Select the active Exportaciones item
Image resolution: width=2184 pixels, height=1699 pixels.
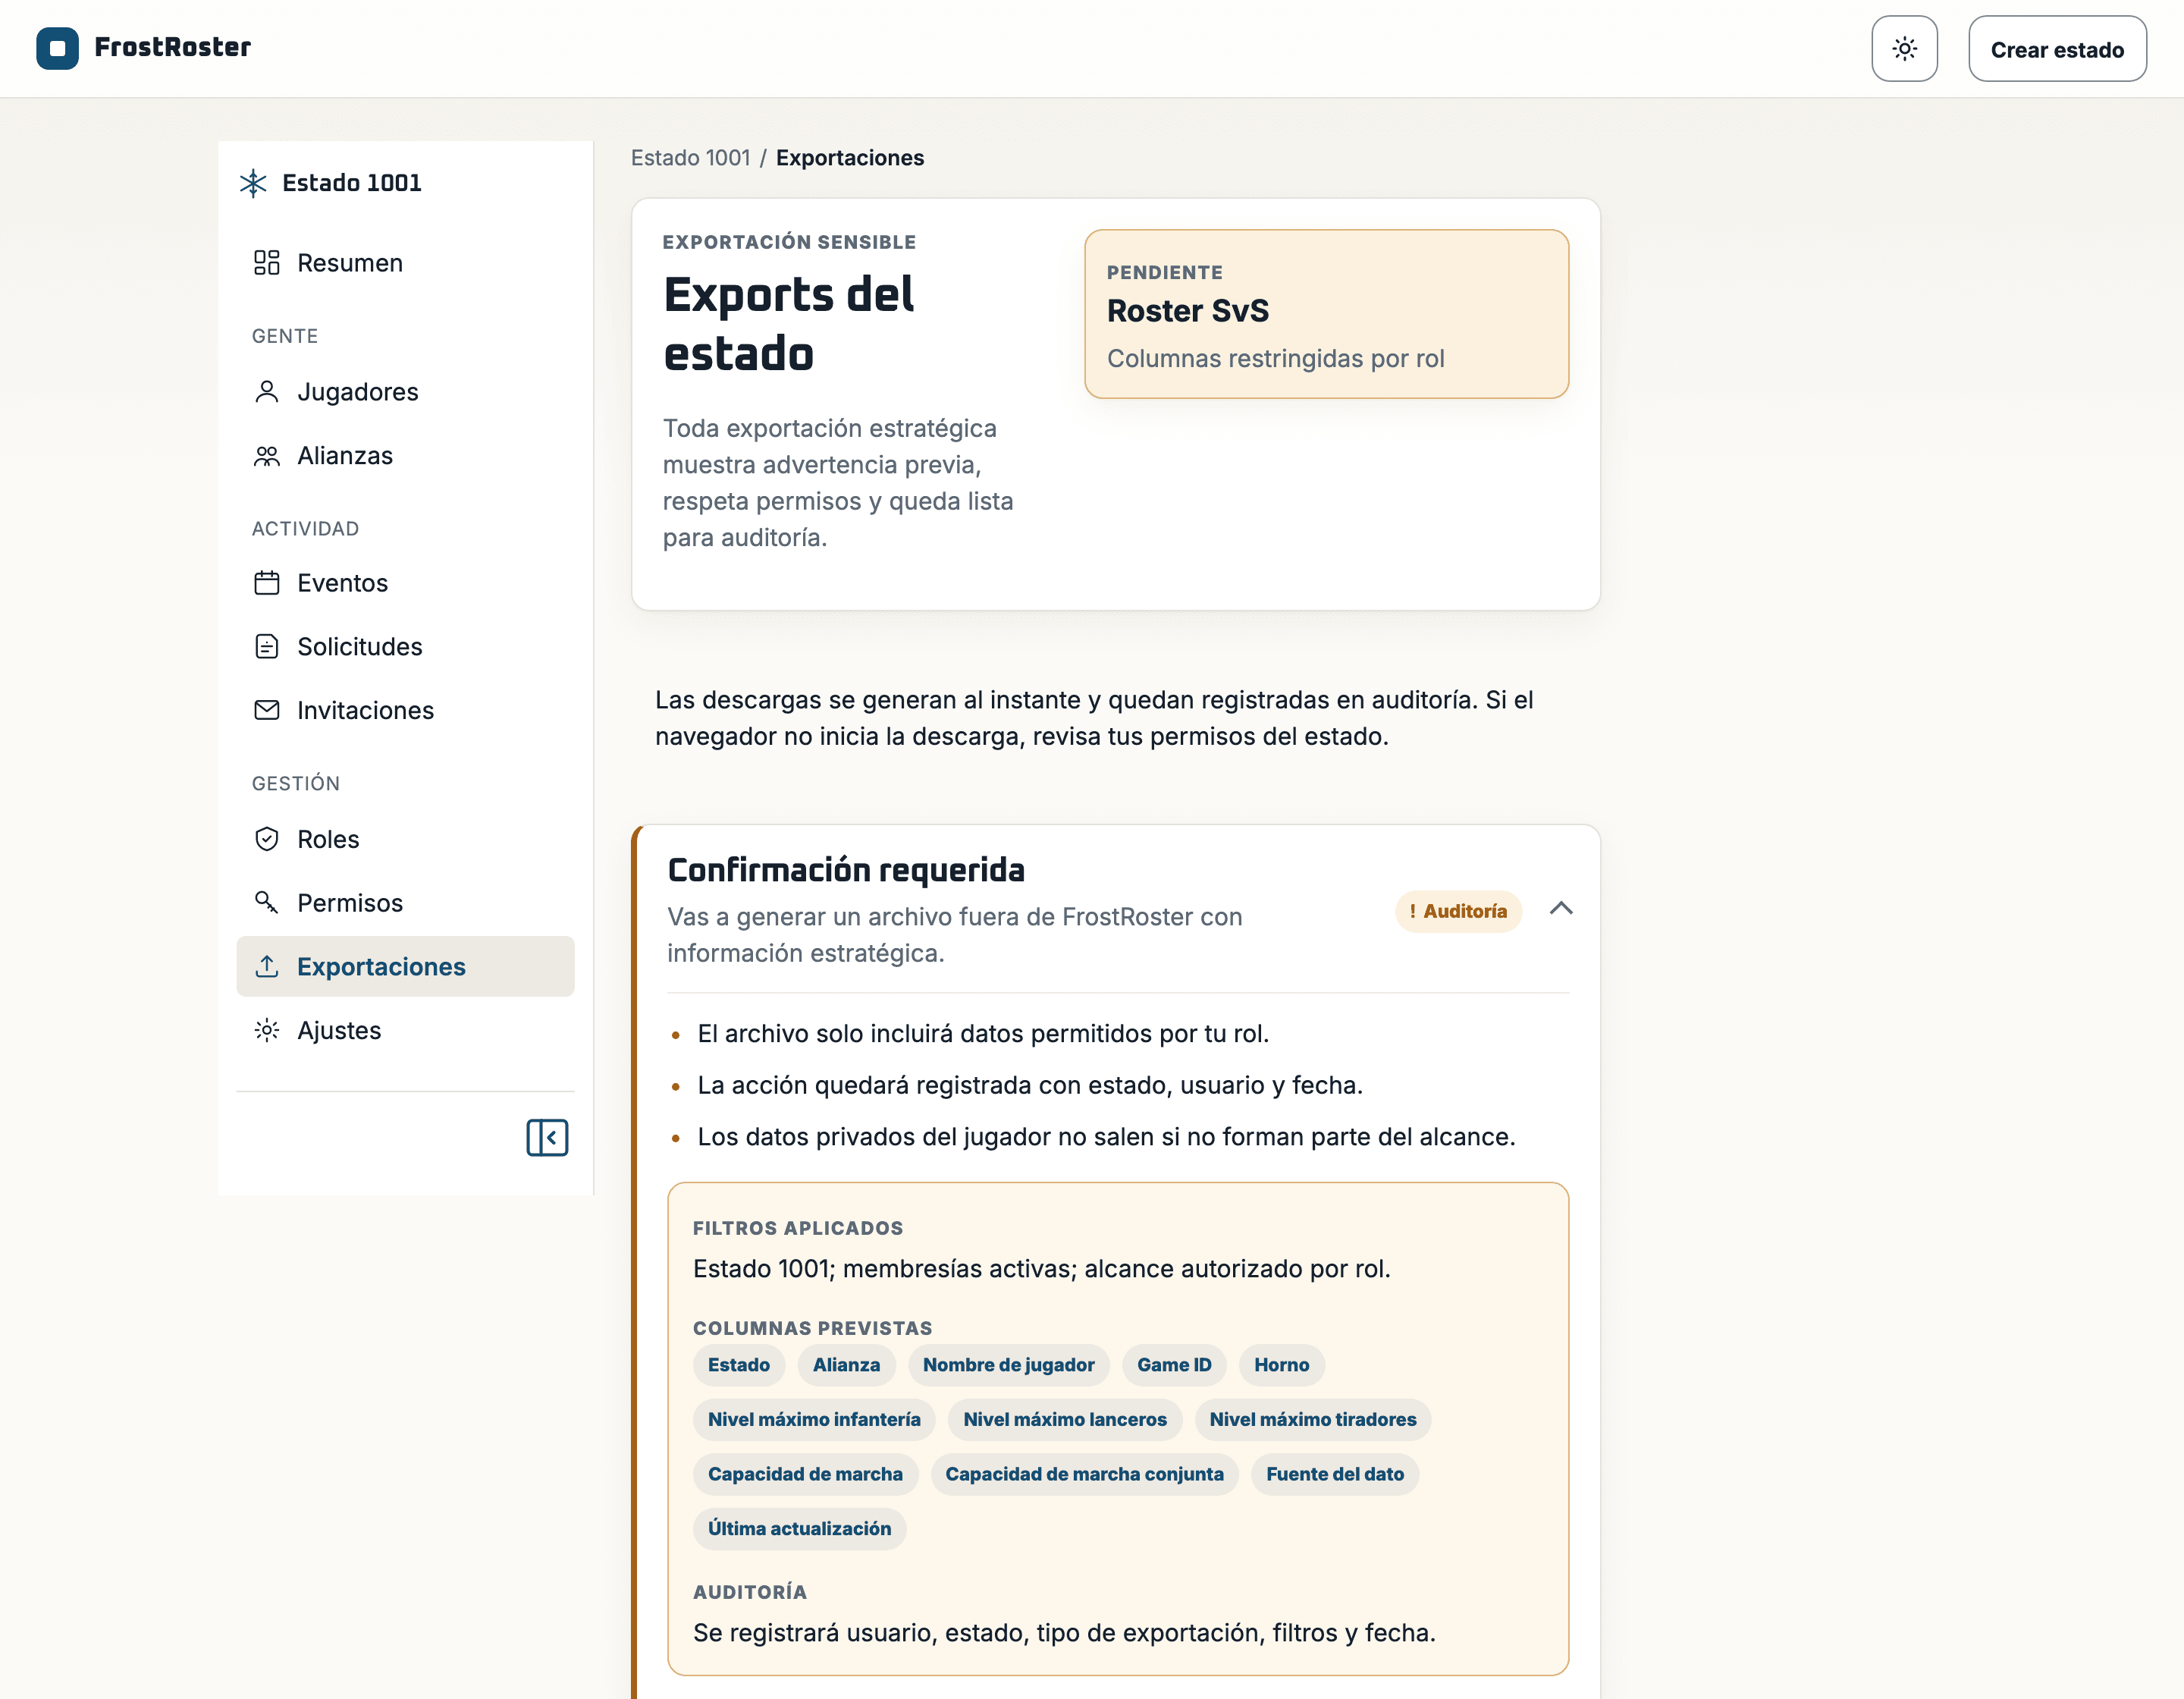[x=405, y=966]
